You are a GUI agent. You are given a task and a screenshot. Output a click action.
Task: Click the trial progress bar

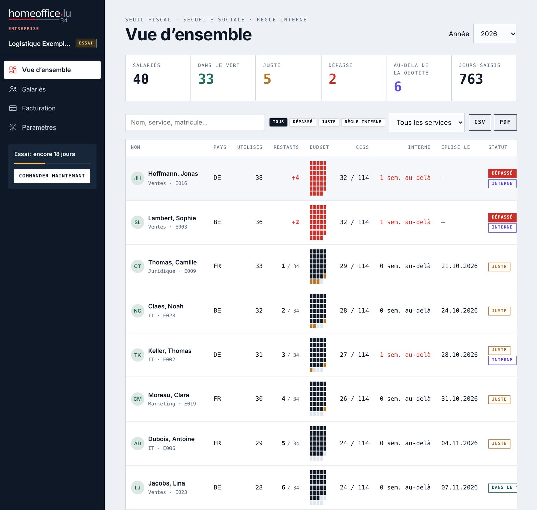52,163
